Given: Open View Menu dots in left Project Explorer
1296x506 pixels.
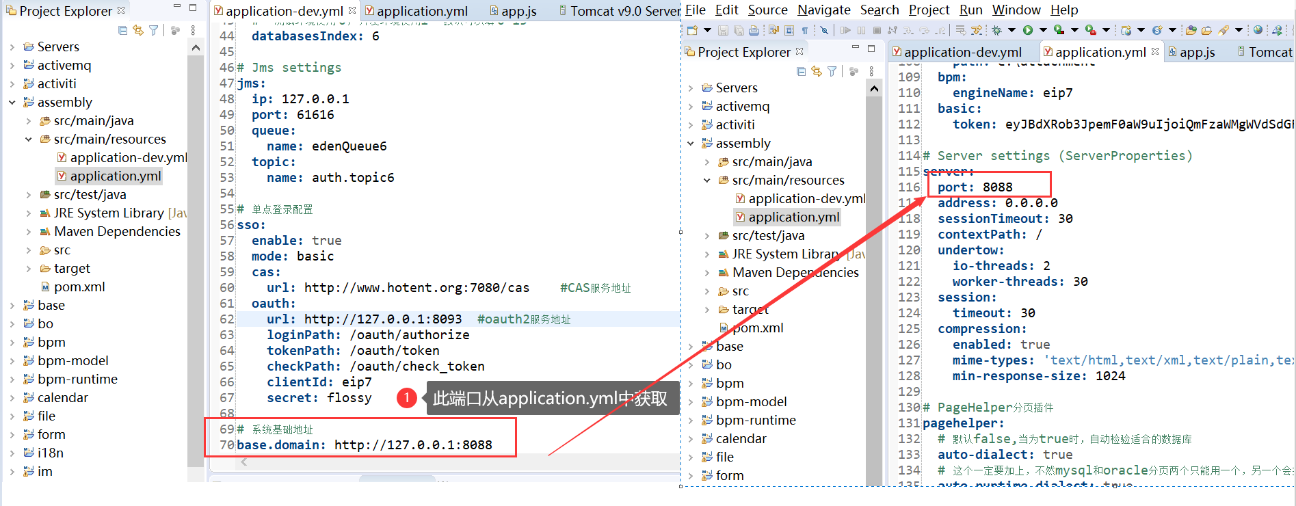Looking at the screenshot, I should [194, 30].
